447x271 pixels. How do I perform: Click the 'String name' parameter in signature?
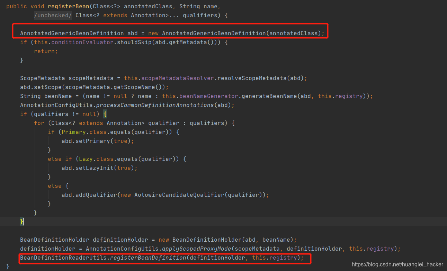coord(198,6)
